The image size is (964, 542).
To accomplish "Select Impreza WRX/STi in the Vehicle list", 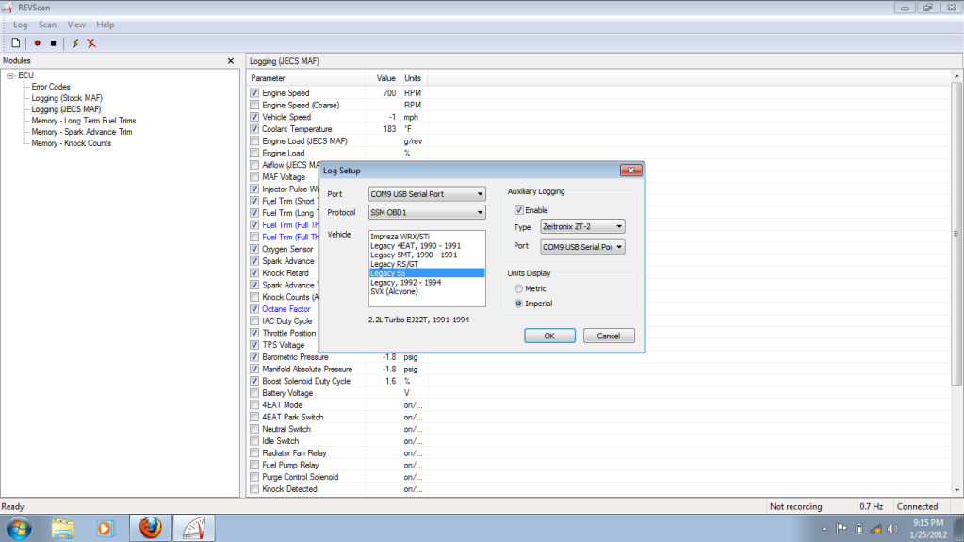I will [x=427, y=237].
